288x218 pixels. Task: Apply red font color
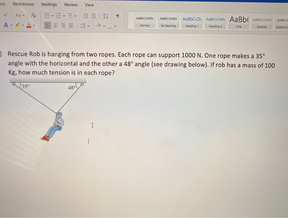tap(29, 25)
